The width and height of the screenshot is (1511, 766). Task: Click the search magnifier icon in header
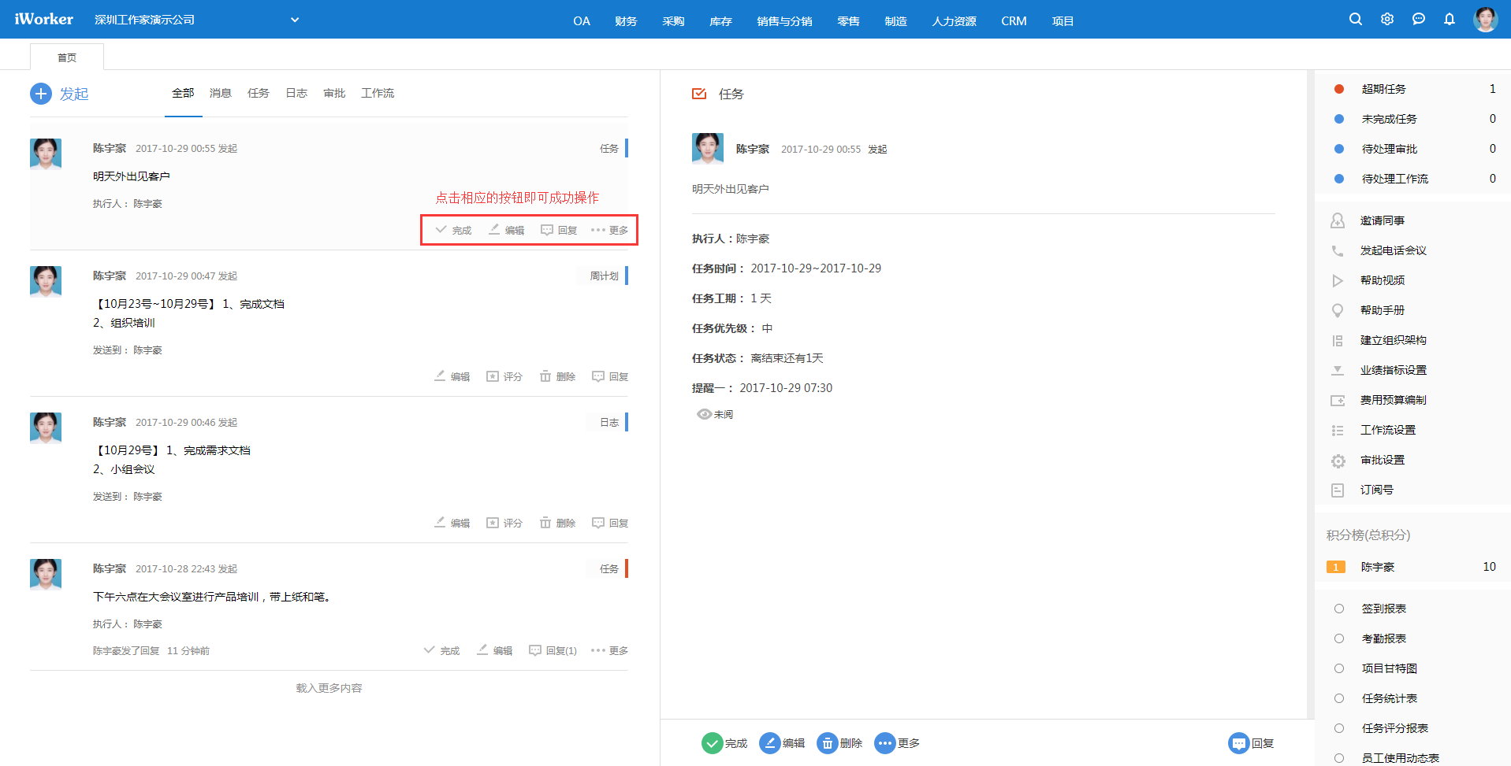tap(1355, 19)
